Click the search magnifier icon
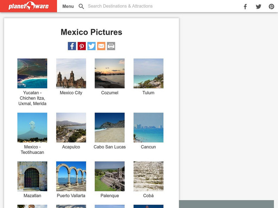 [81, 6]
